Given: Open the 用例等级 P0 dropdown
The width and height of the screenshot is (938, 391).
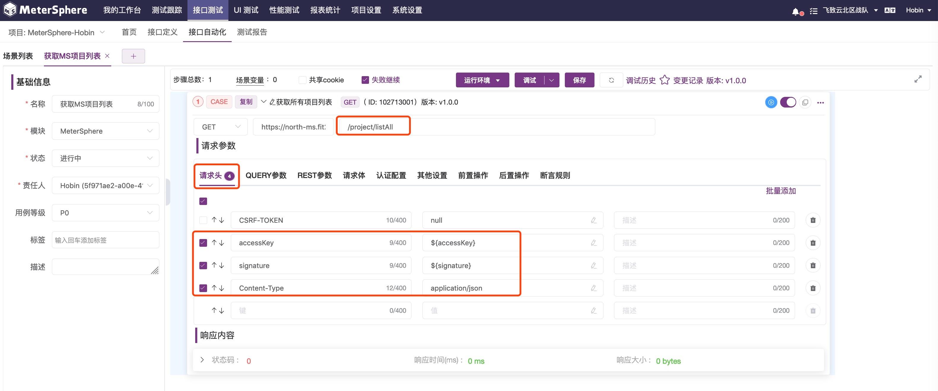Looking at the screenshot, I should pos(105,213).
